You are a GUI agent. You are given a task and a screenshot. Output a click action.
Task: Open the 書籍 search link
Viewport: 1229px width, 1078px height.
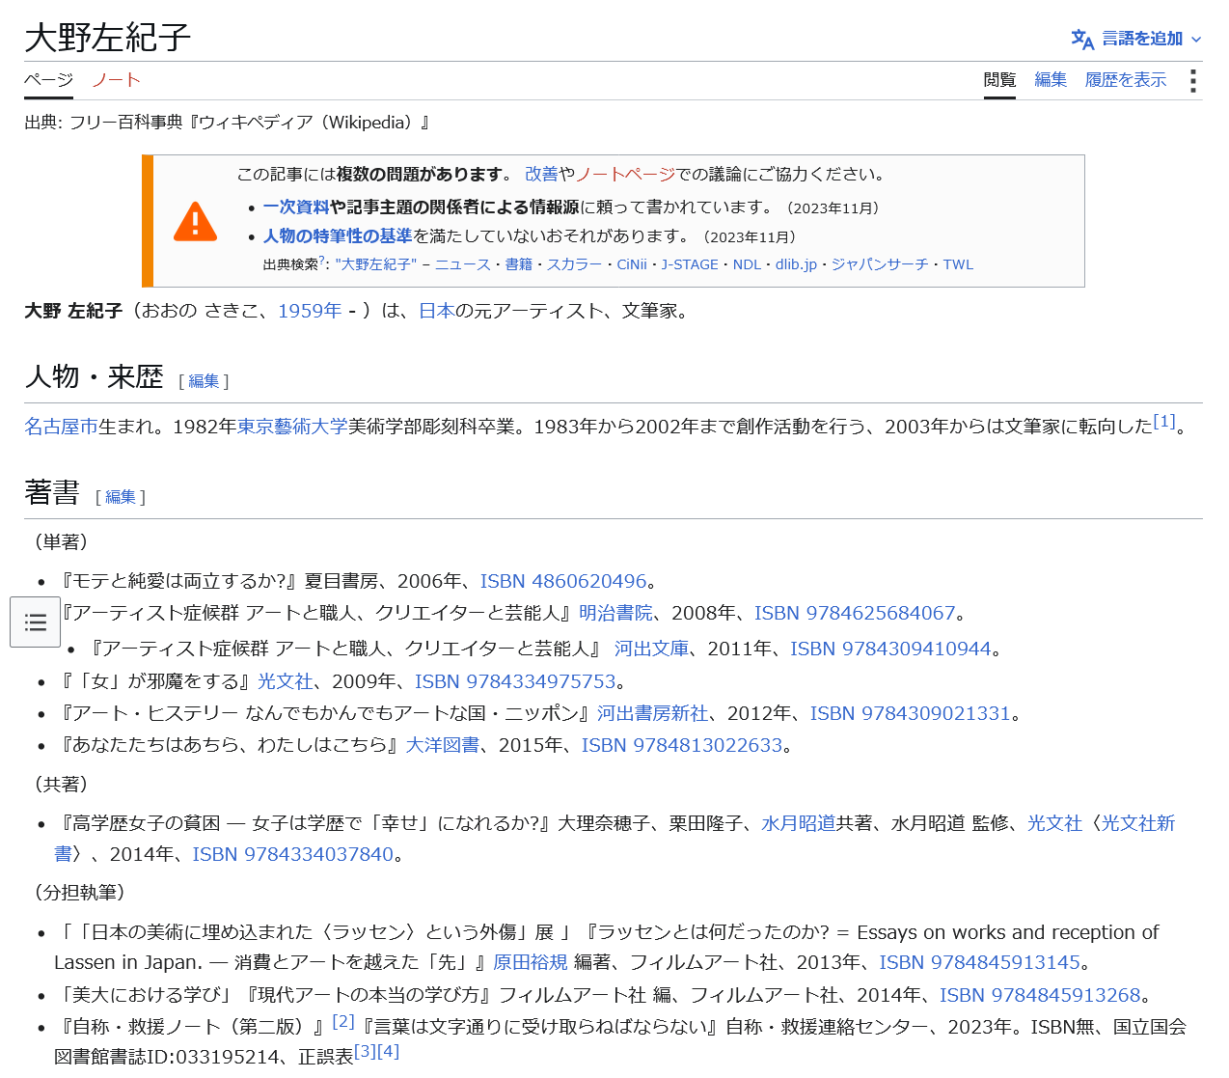pyautogui.click(x=519, y=264)
